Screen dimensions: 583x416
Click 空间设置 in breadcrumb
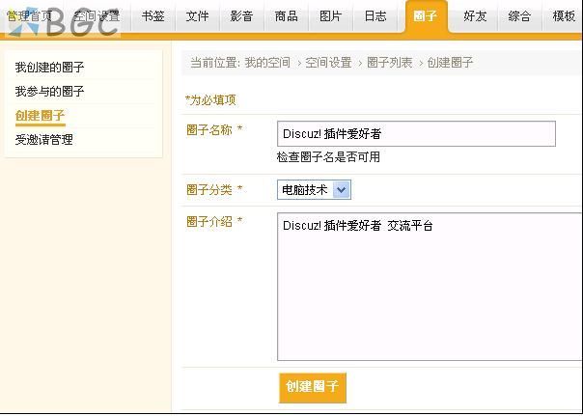point(328,63)
